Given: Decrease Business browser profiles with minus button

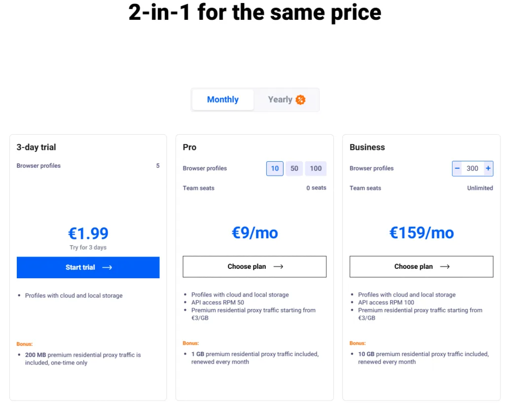Looking at the screenshot, I should point(457,168).
